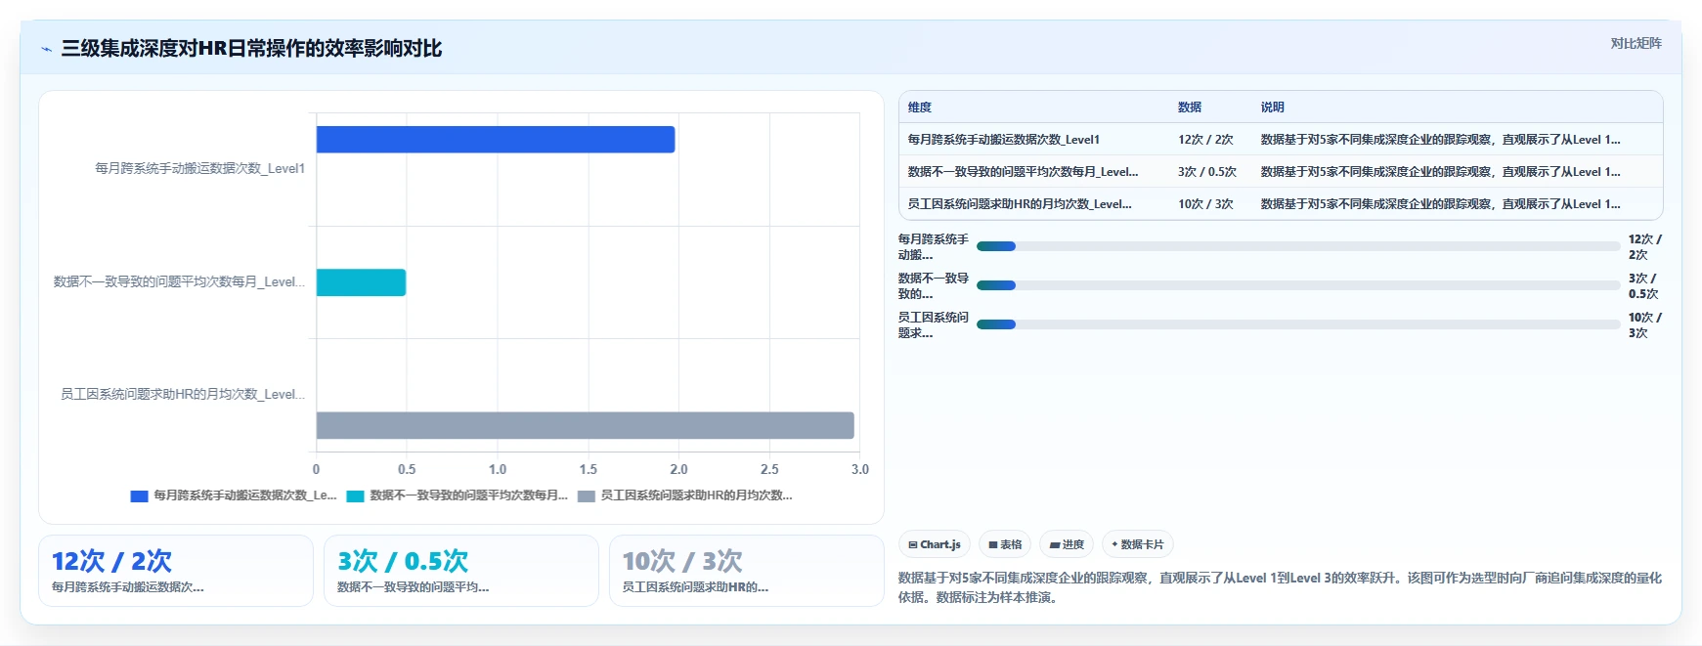Click the 2.5 tick on the x-axis
The height and width of the screenshot is (646, 1702).
769,469
